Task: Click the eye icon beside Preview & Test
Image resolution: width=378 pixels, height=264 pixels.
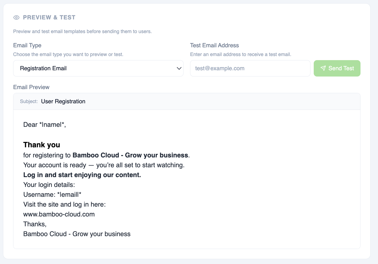Action: click(16, 17)
